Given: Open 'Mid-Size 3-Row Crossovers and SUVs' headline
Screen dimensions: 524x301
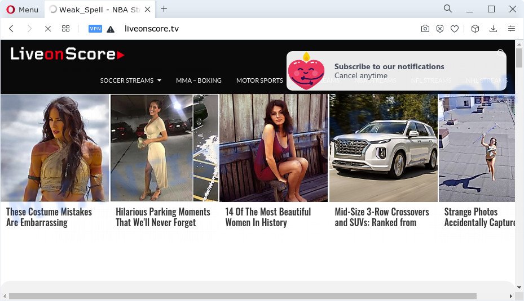Looking at the screenshot, I should click(x=382, y=217).
